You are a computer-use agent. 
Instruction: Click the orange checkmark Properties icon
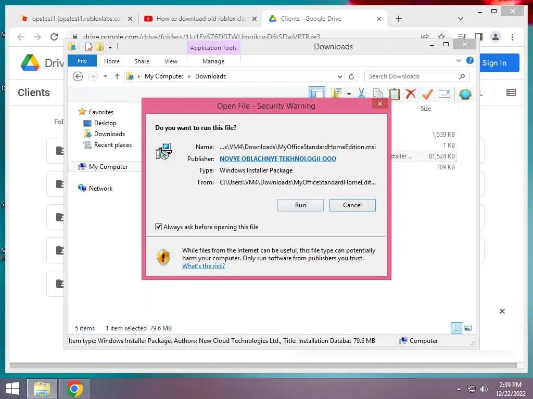pyautogui.click(x=428, y=94)
